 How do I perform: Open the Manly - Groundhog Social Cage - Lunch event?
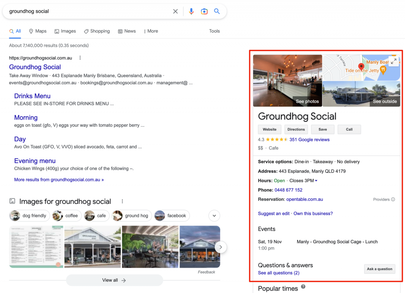pyautogui.click(x=337, y=242)
